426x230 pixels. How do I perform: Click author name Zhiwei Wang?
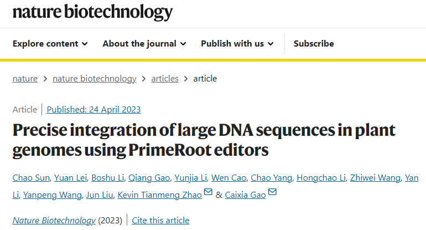click(375, 178)
